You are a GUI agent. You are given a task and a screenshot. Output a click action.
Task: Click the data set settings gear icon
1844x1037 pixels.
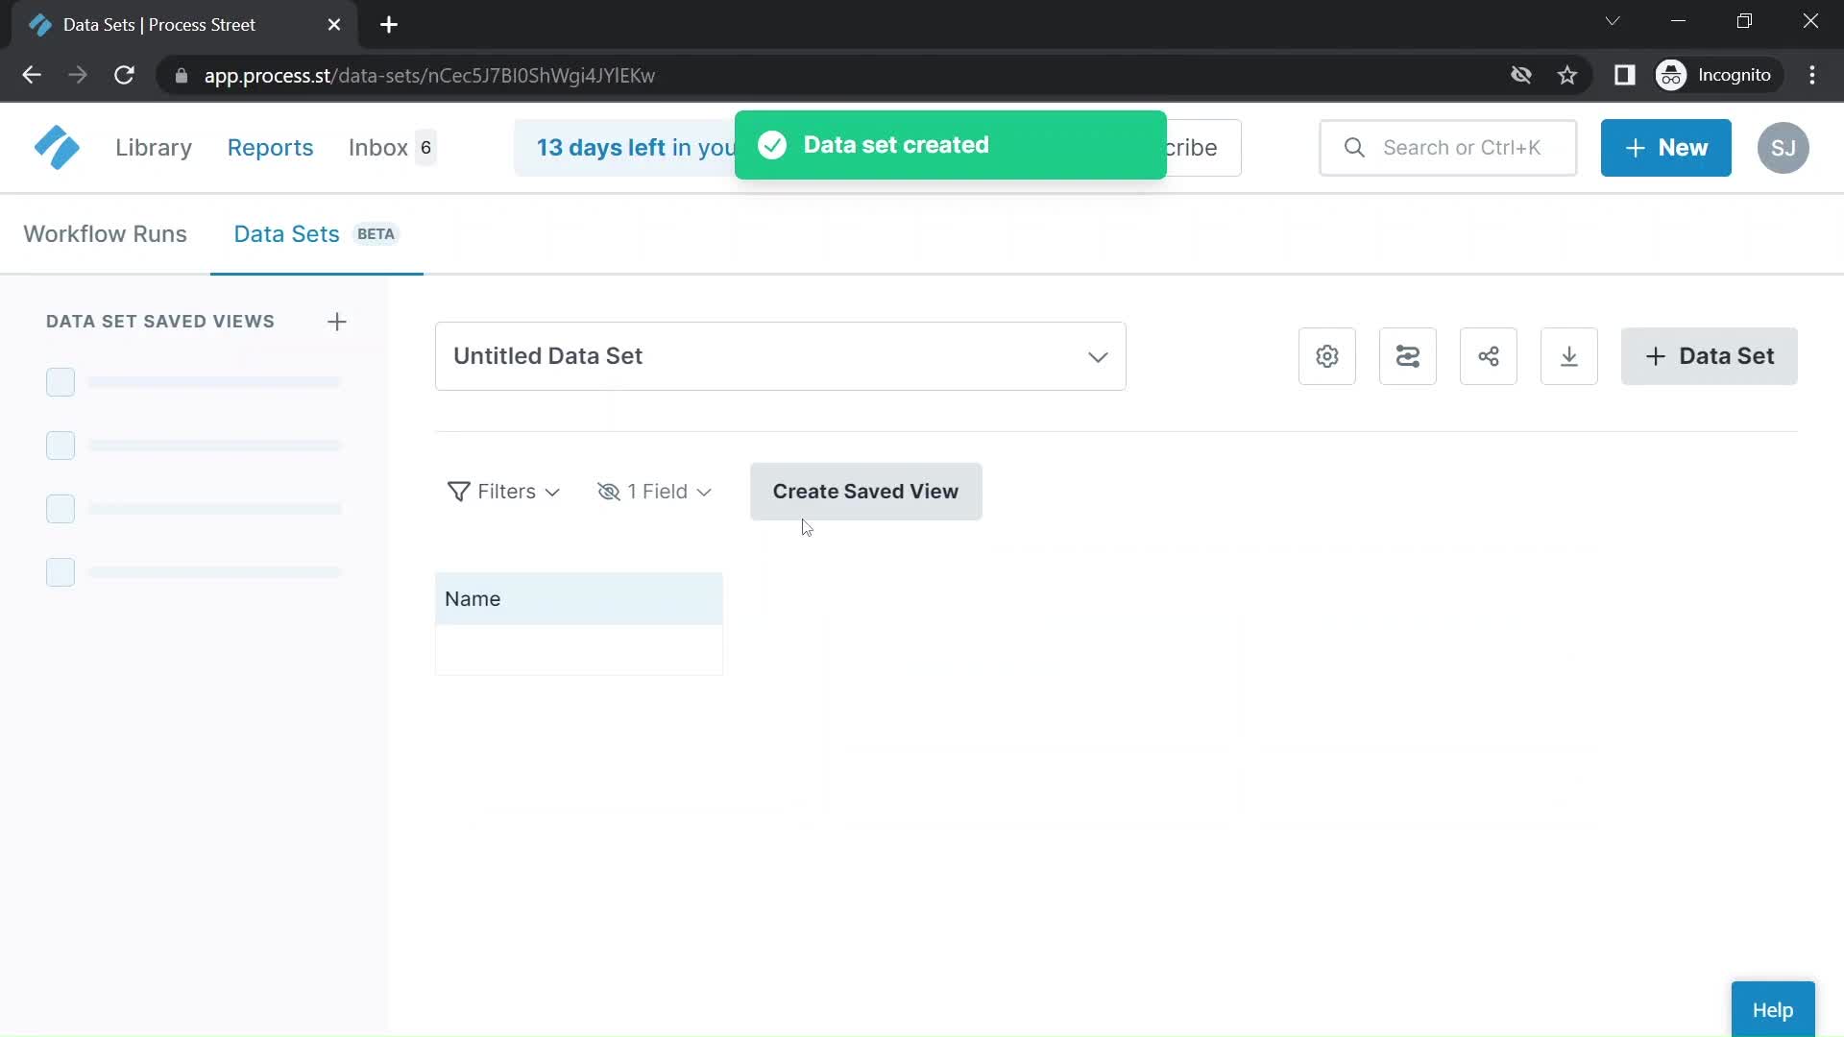[1326, 356]
